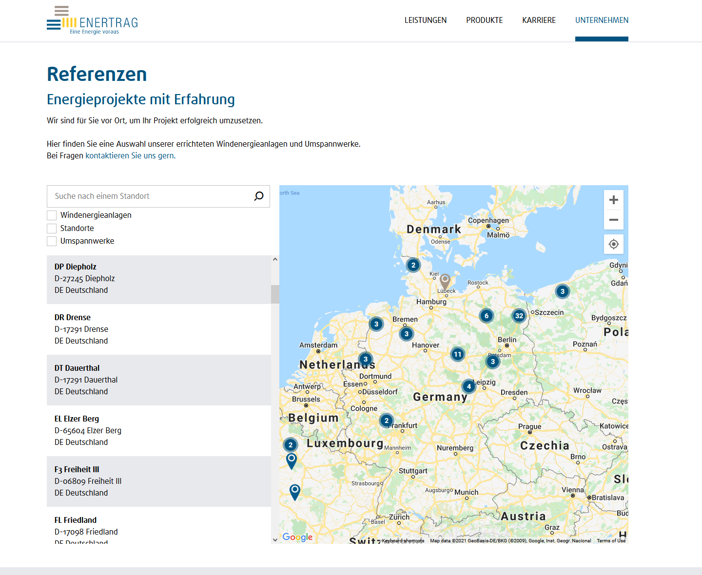Click the ENERTRAG logo
Screen dimensions: 702x575
(x=93, y=20)
